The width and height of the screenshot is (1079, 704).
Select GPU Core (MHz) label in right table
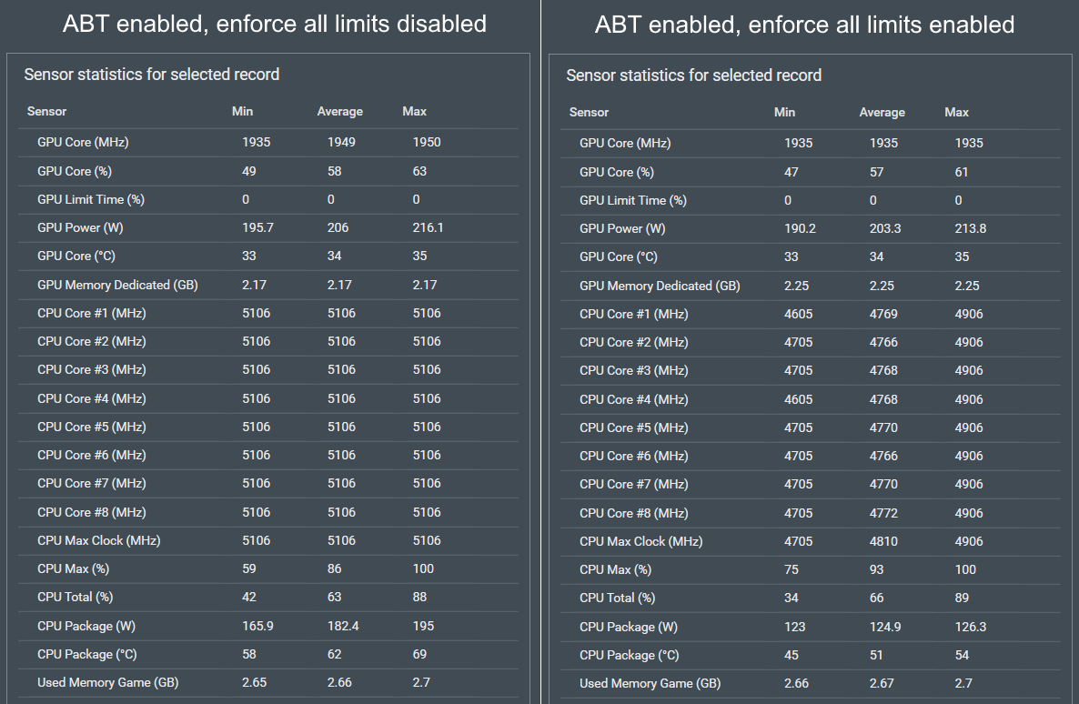pos(625,143)
